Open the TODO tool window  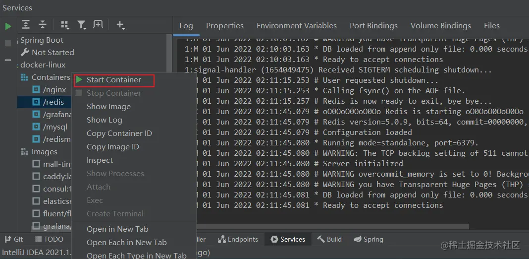pyautogui.click(x=49, y=239)
